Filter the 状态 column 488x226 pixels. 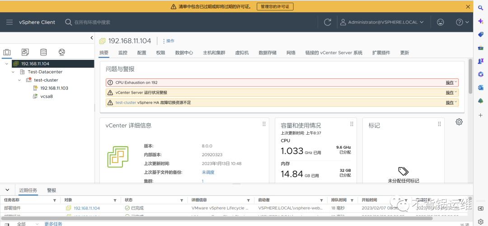click(181, 200)
